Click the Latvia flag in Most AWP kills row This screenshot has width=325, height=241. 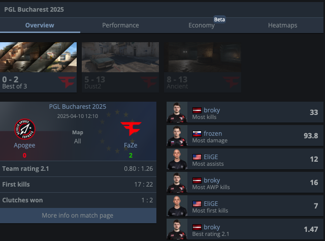[197, 180]
